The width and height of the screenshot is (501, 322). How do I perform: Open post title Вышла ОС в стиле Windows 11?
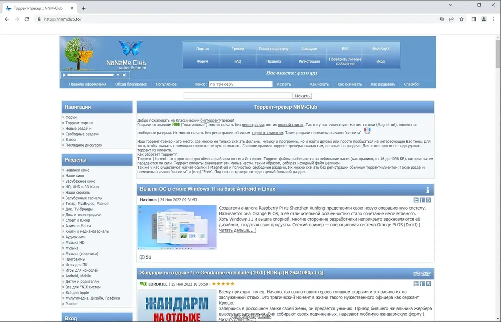(207, 189)
